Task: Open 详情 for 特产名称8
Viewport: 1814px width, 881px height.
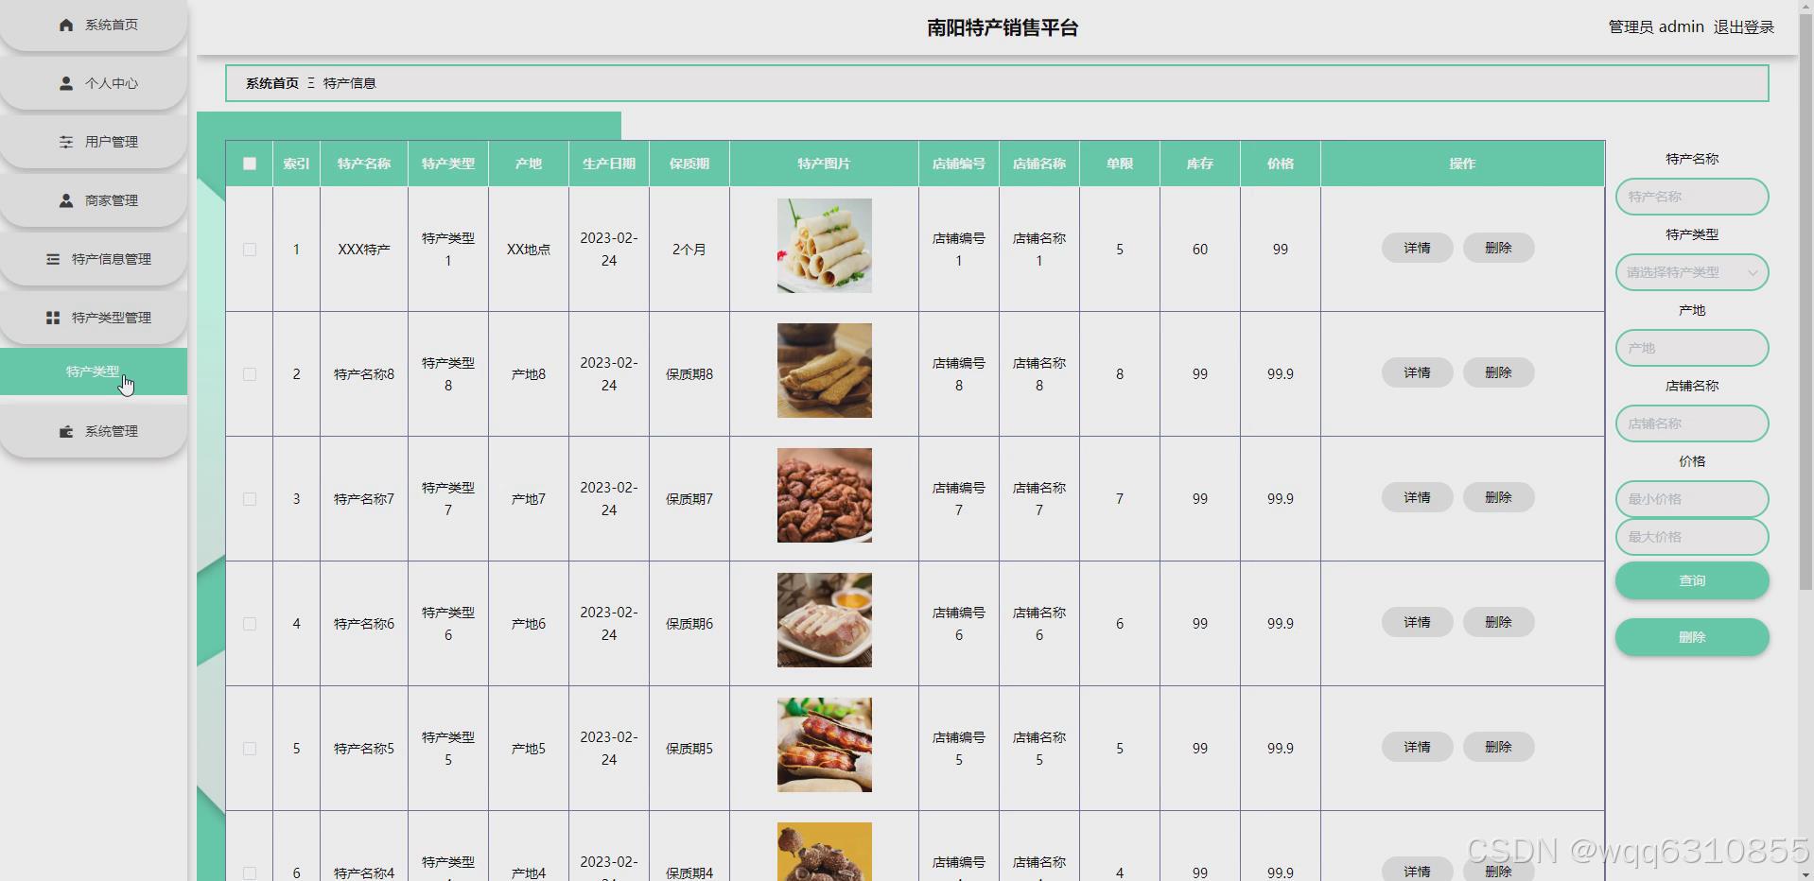Action: click(1417, 372)
